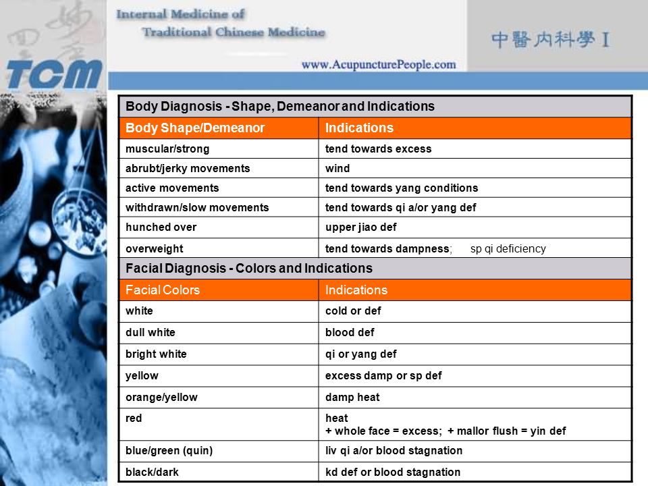Screen dimensions: 648x486
Task: Click the 'dull white' cell
Action: click(x=219, y=333)
